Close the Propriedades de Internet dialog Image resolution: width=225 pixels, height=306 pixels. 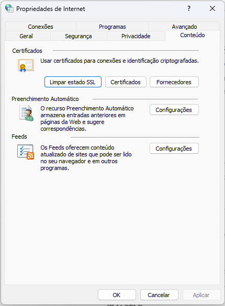pyautogui.click(x=212, y=8)
